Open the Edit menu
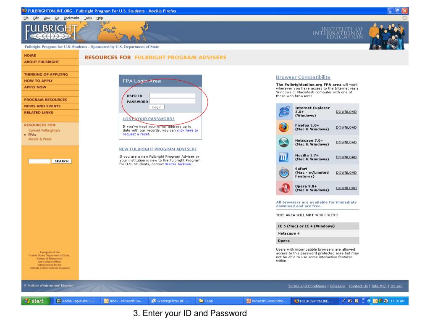430x323 pixels. pos(36,18)
